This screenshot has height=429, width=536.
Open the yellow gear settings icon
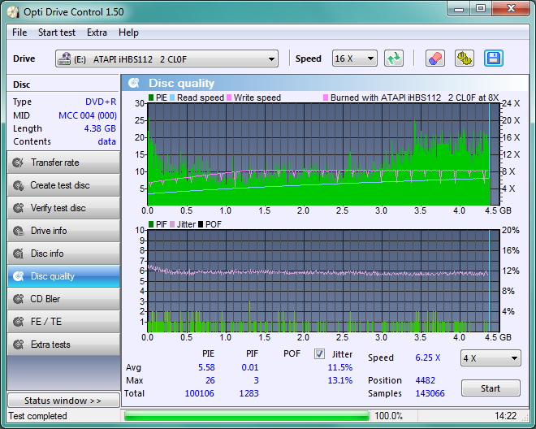(465, 58)
